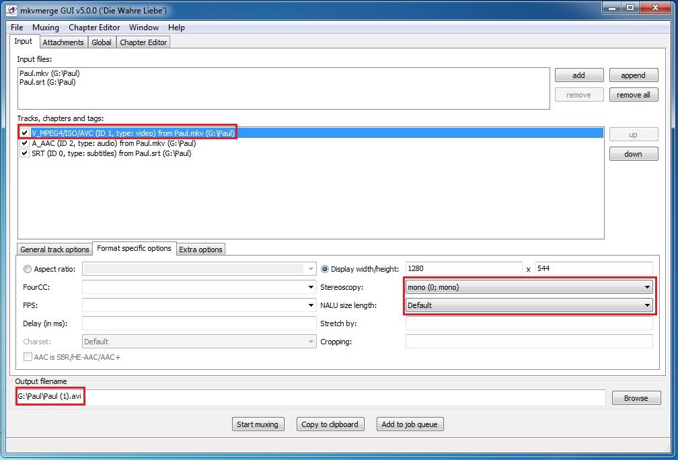This screenshot has width=678, height=460.
Task: Select Paul.mkv in input files list
Action: (50, 73)
